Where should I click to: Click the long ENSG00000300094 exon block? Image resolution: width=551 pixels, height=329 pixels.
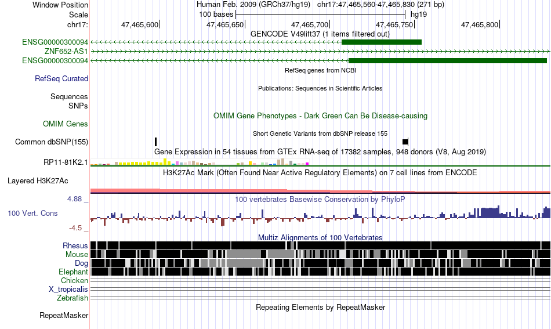point(448,60)
